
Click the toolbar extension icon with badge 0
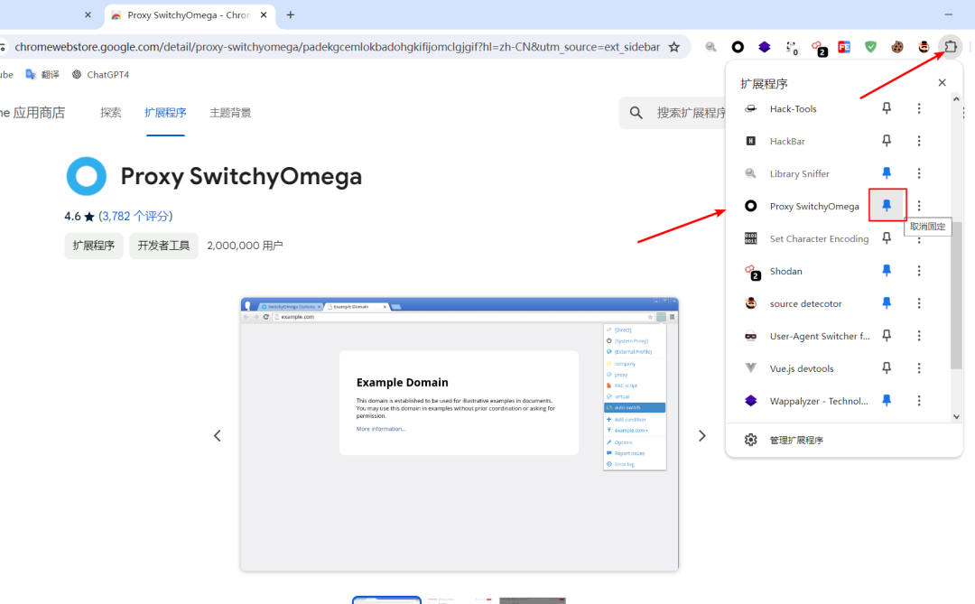pyautogui.click(x=792, y=47)
